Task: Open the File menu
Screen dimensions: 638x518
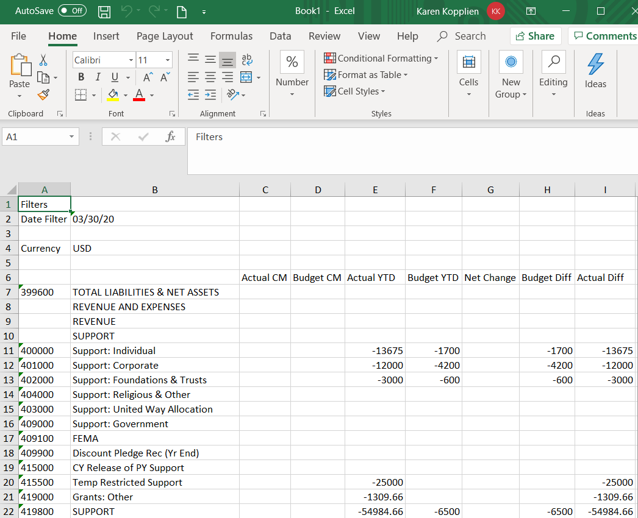Action: (18, 36)
